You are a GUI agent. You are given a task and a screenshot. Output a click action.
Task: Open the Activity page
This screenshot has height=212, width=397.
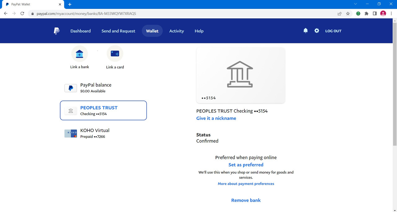tap(176, 31)
